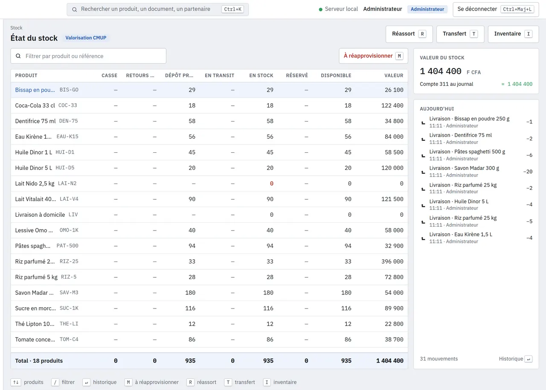Click movement icon beside Livraison Bissap en poudre
Image resolution: width=546 pixels, height=390 pixels.
coord(423,122)
